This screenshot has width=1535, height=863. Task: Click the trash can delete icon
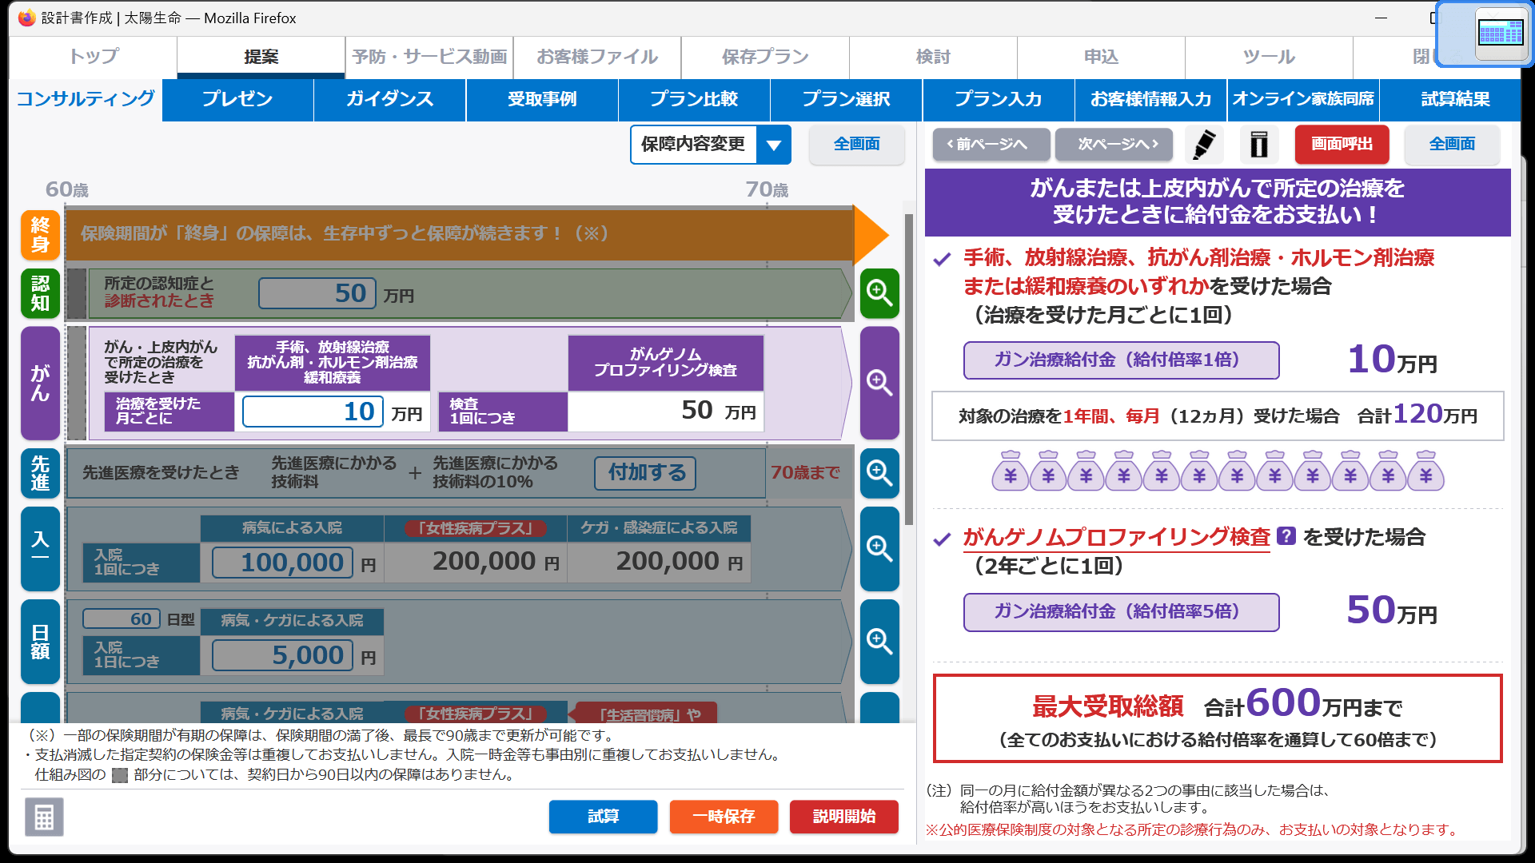[x=1259, y=145]
